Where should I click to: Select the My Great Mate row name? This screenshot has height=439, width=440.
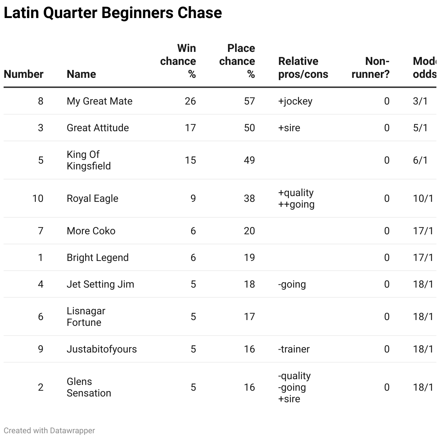100,101
